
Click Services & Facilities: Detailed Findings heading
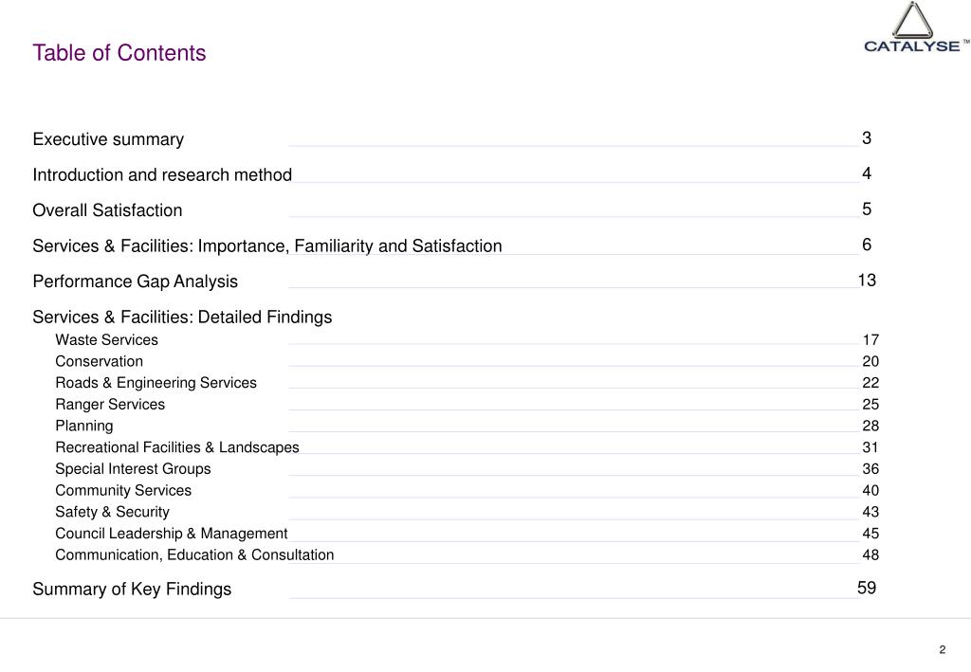(182, 318)
